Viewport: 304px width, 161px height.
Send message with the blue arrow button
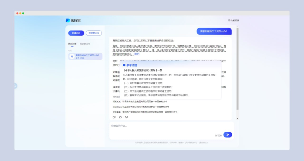(x=227, y=134)
